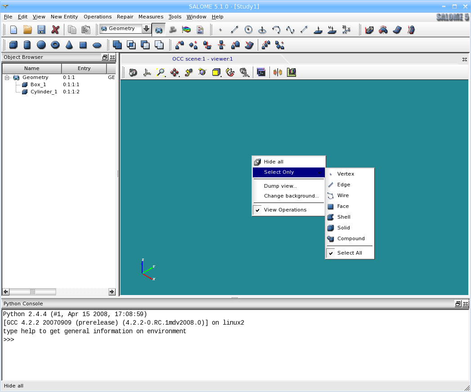Select the OCC scene:1 - viewer:1 tab
The width and height of the screenshot is (471, 392).
point(202,59)
